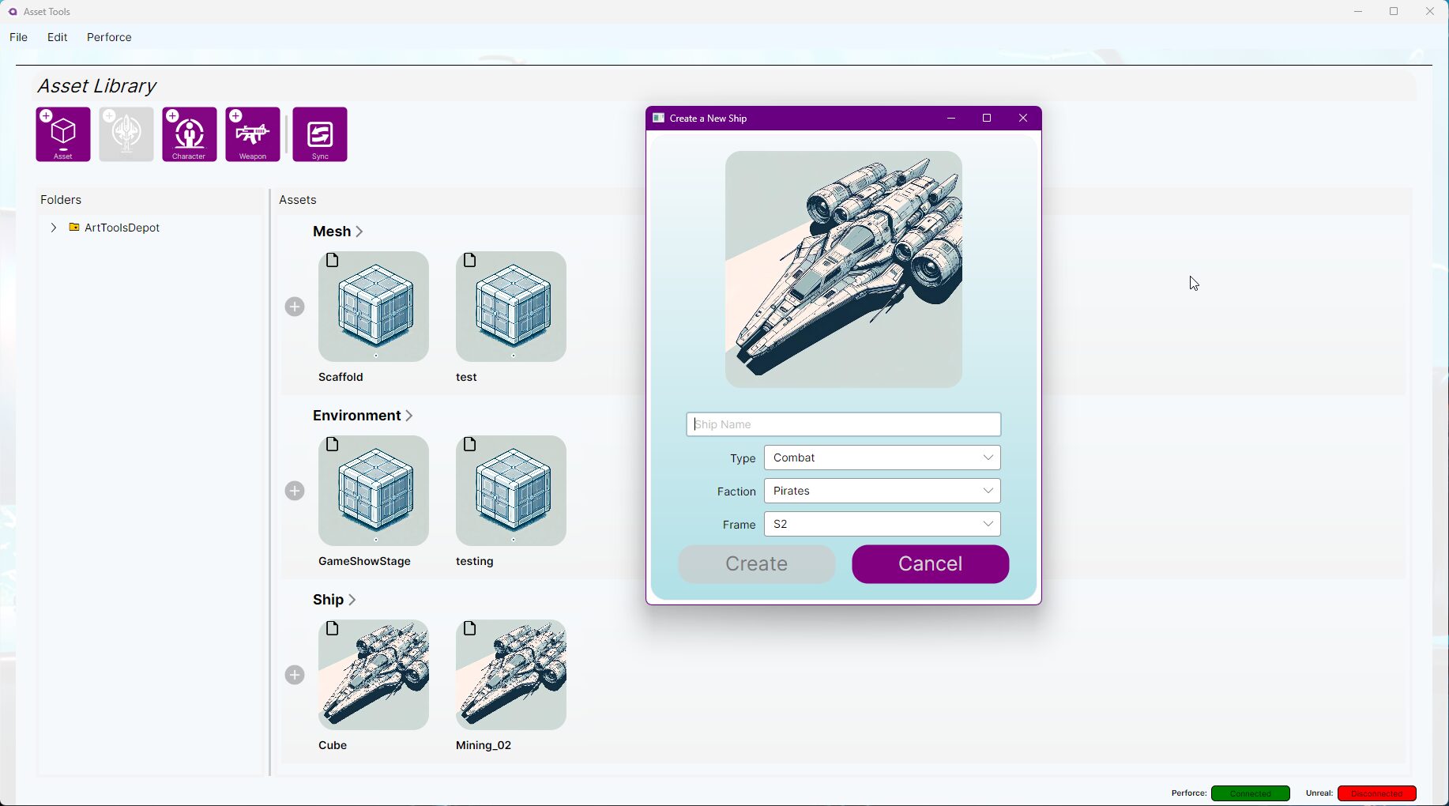Add new Environment asset with plus icon
Image resolution: width=1449 pixels, height=806 pixels.
click(x=295, y=491)
